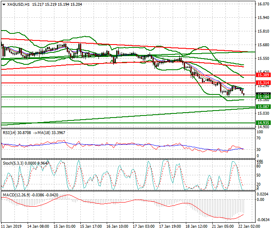Click the 15.087 green price level label
The image size is (272, 231).
pyautogui.click(x=263, y=107)
